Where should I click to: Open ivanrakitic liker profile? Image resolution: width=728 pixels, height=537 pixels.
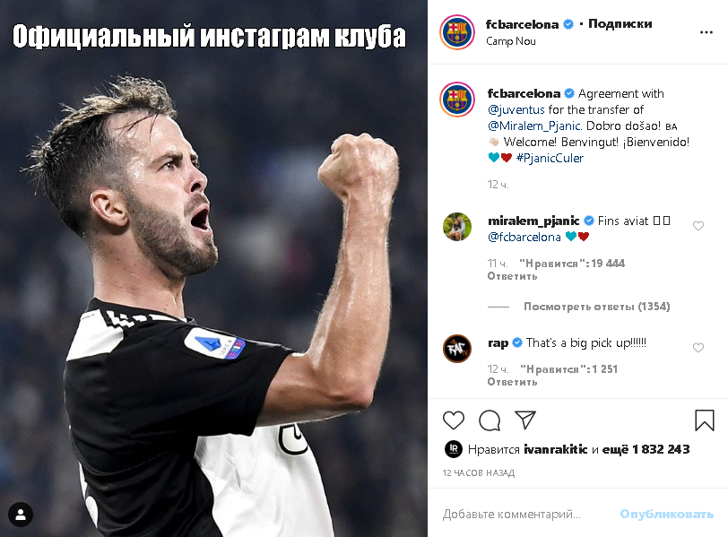[x=555, y=449]
